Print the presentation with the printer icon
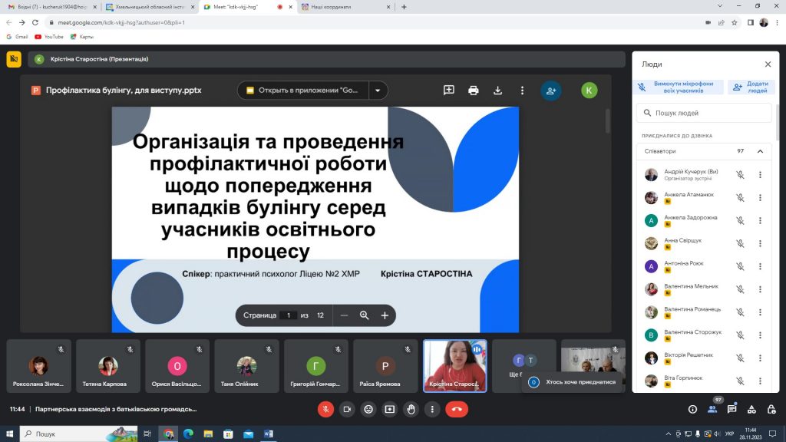The height and width of the screenshot is (442, 786). (x=473, y=91)
